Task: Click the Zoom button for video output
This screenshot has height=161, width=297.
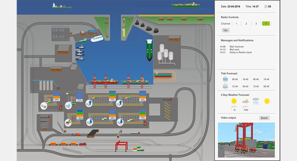Action: [264, 118]
